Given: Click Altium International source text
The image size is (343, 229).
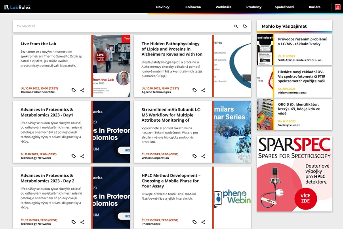Looking at the screenshot, I should [x=292, y=93].
